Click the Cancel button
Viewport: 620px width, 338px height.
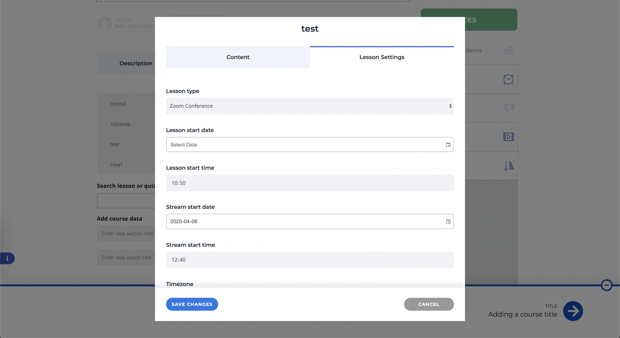pyautogui.click(x=429, y=304)
